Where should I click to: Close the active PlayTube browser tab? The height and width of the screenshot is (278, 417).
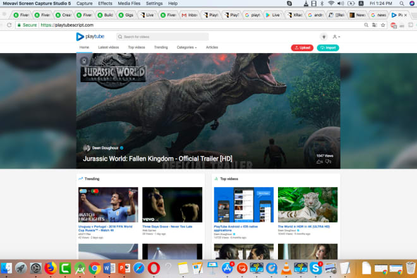(x=405, y=15)
